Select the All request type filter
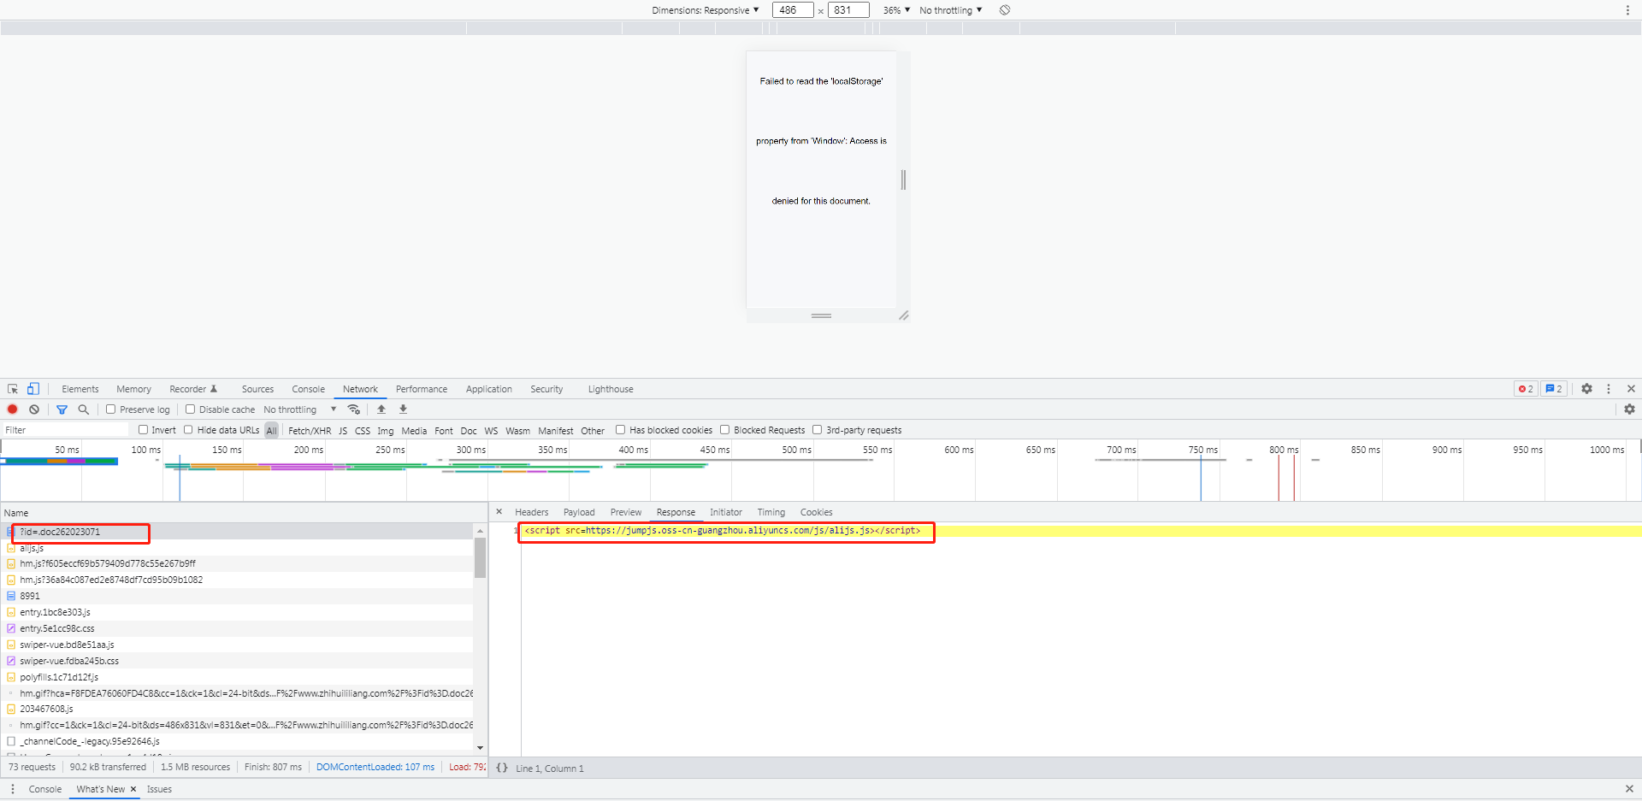The width and height of the screenshot is (1642, 801). click(x=272, y=431)
